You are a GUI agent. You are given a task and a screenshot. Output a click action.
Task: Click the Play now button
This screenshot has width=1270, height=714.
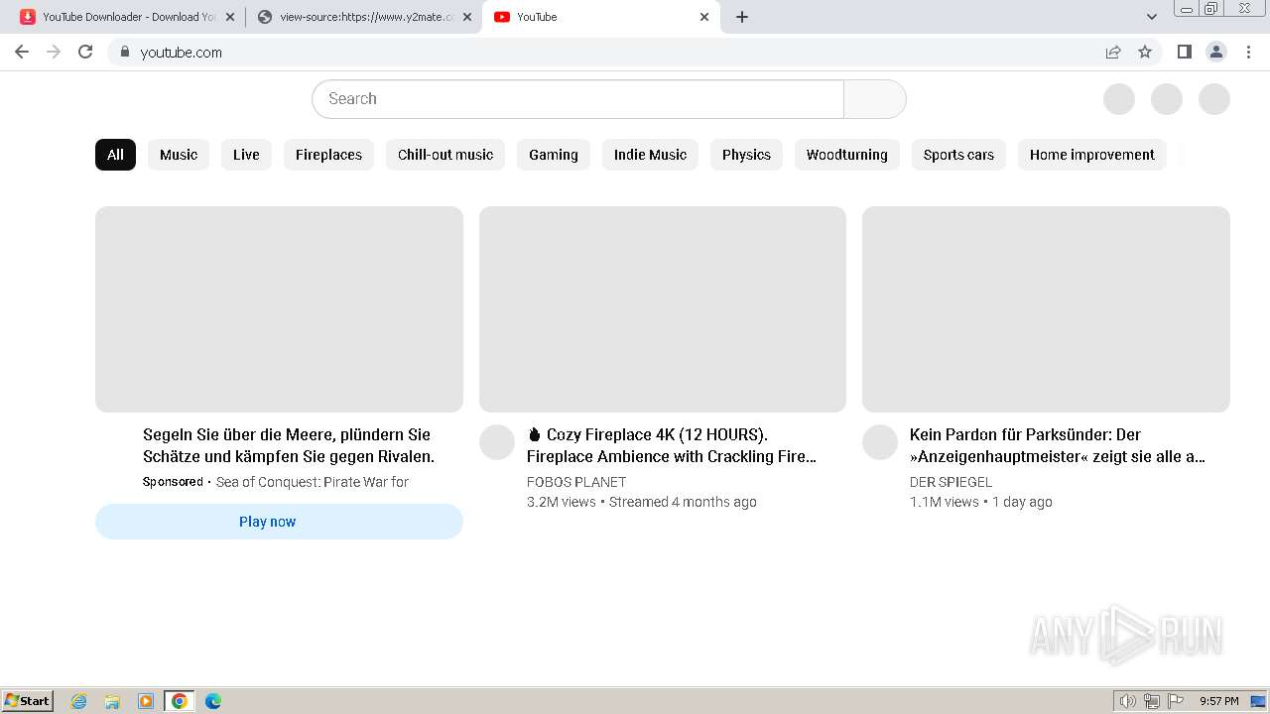pyautogui.click(x=279, y=522)
